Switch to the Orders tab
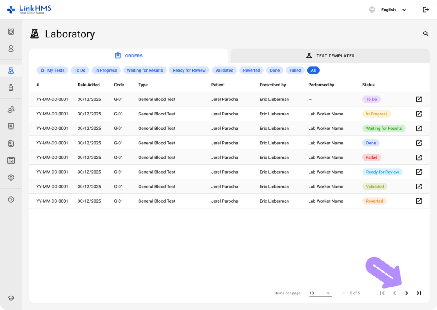This screenshot has width=437, height=310. coord(129,56)
